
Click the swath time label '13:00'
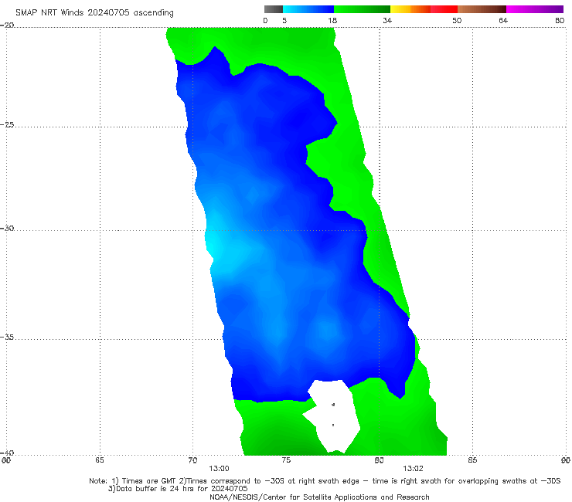(219, 469)
